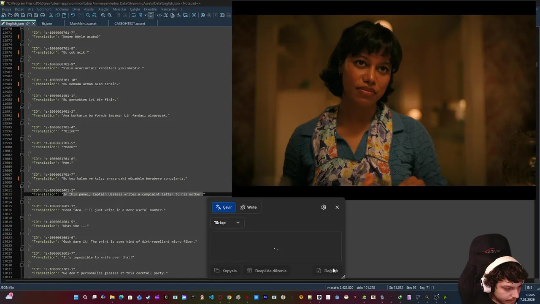Cut selection using the scissors icon
Viewport: 540px width, 304px height.
[x=51, y=15]
